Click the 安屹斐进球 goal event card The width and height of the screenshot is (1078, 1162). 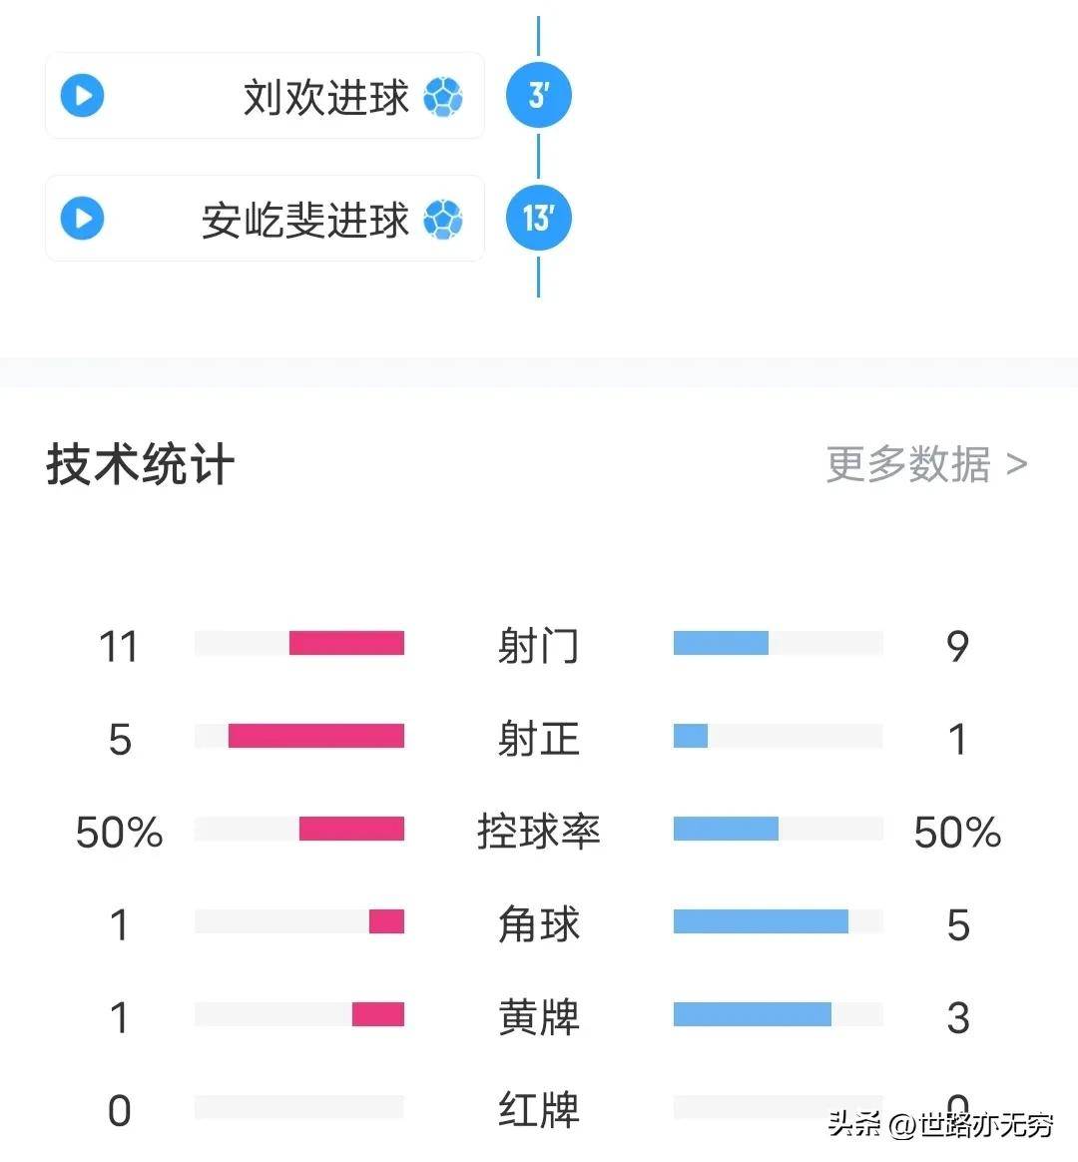tap(264, 220)
